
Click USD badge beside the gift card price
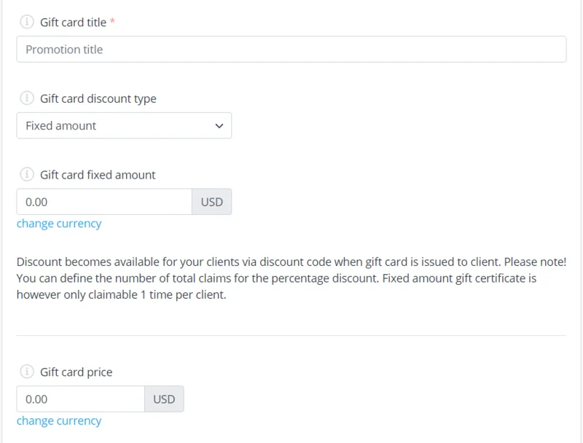(x=164, y=399)
